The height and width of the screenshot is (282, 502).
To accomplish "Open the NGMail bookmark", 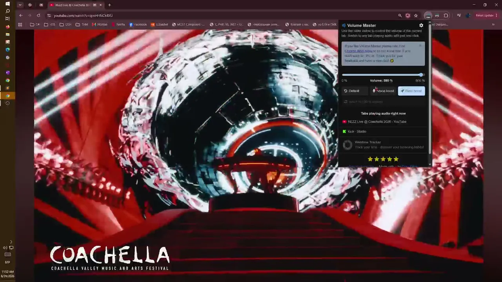I will [x=100, y=25].
